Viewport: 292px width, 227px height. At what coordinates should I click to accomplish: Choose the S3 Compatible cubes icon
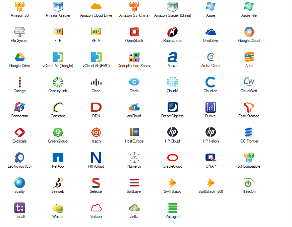(x=249, y=157)
